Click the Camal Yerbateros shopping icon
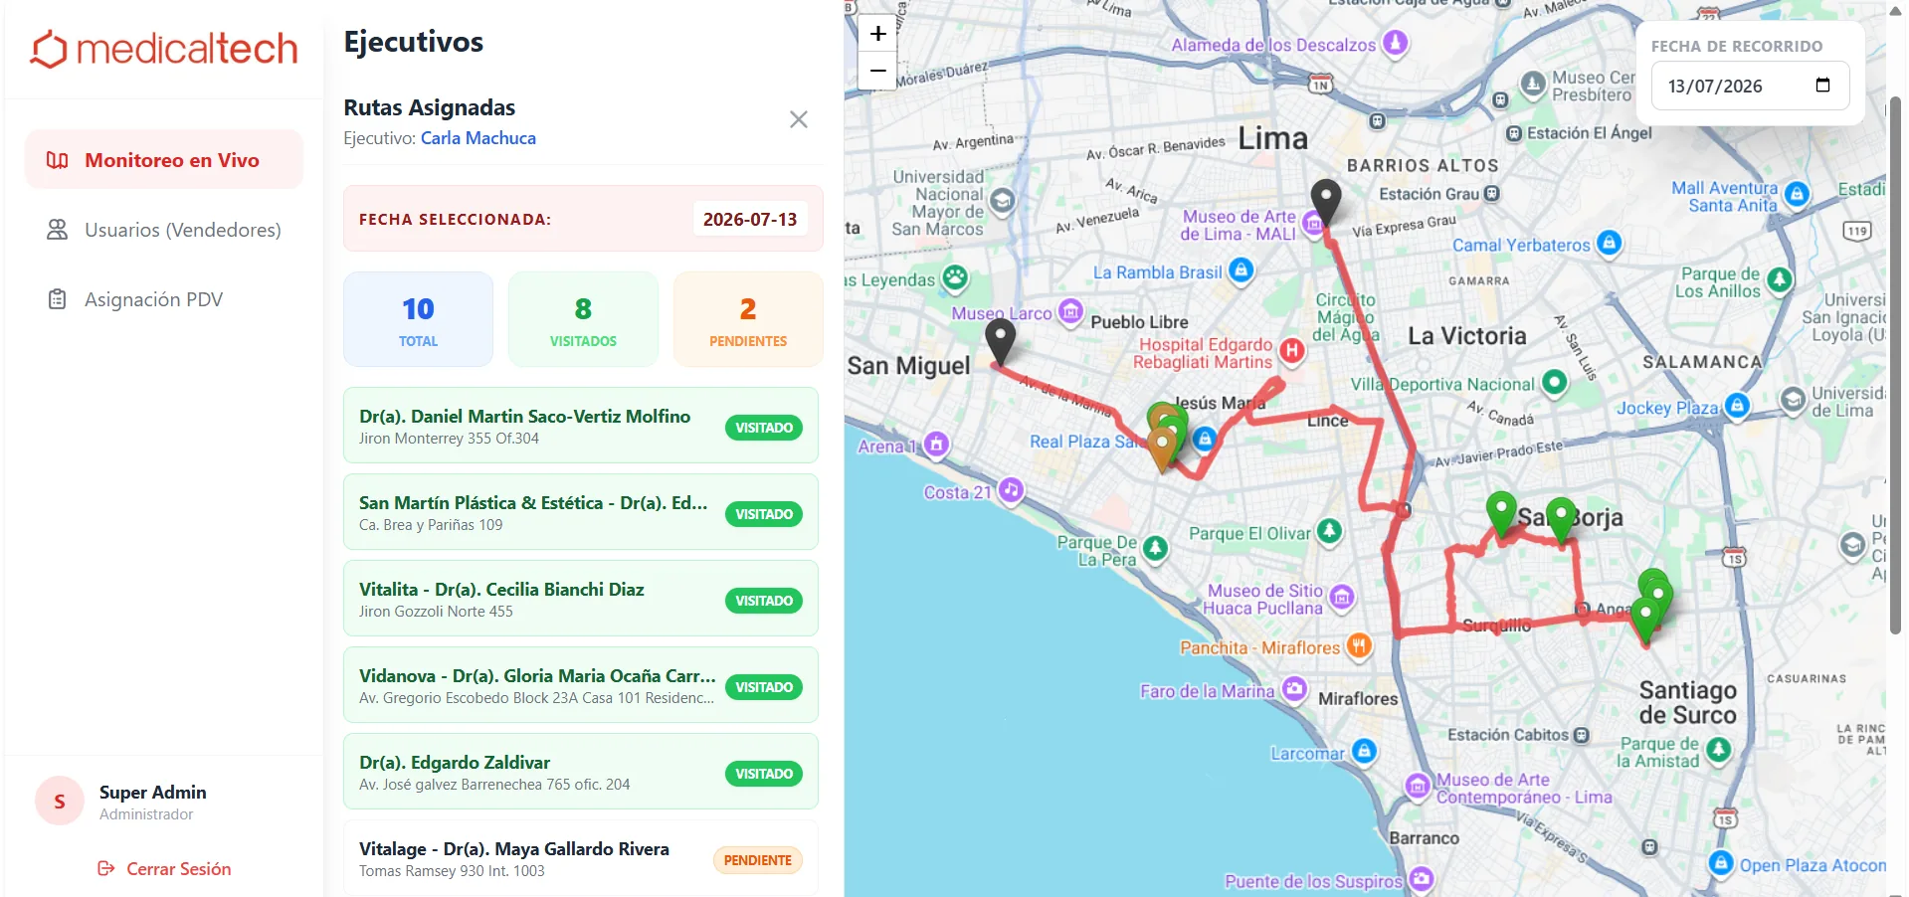The width and height of the screenshot is (1909, 897). (x=1609, y=243)
